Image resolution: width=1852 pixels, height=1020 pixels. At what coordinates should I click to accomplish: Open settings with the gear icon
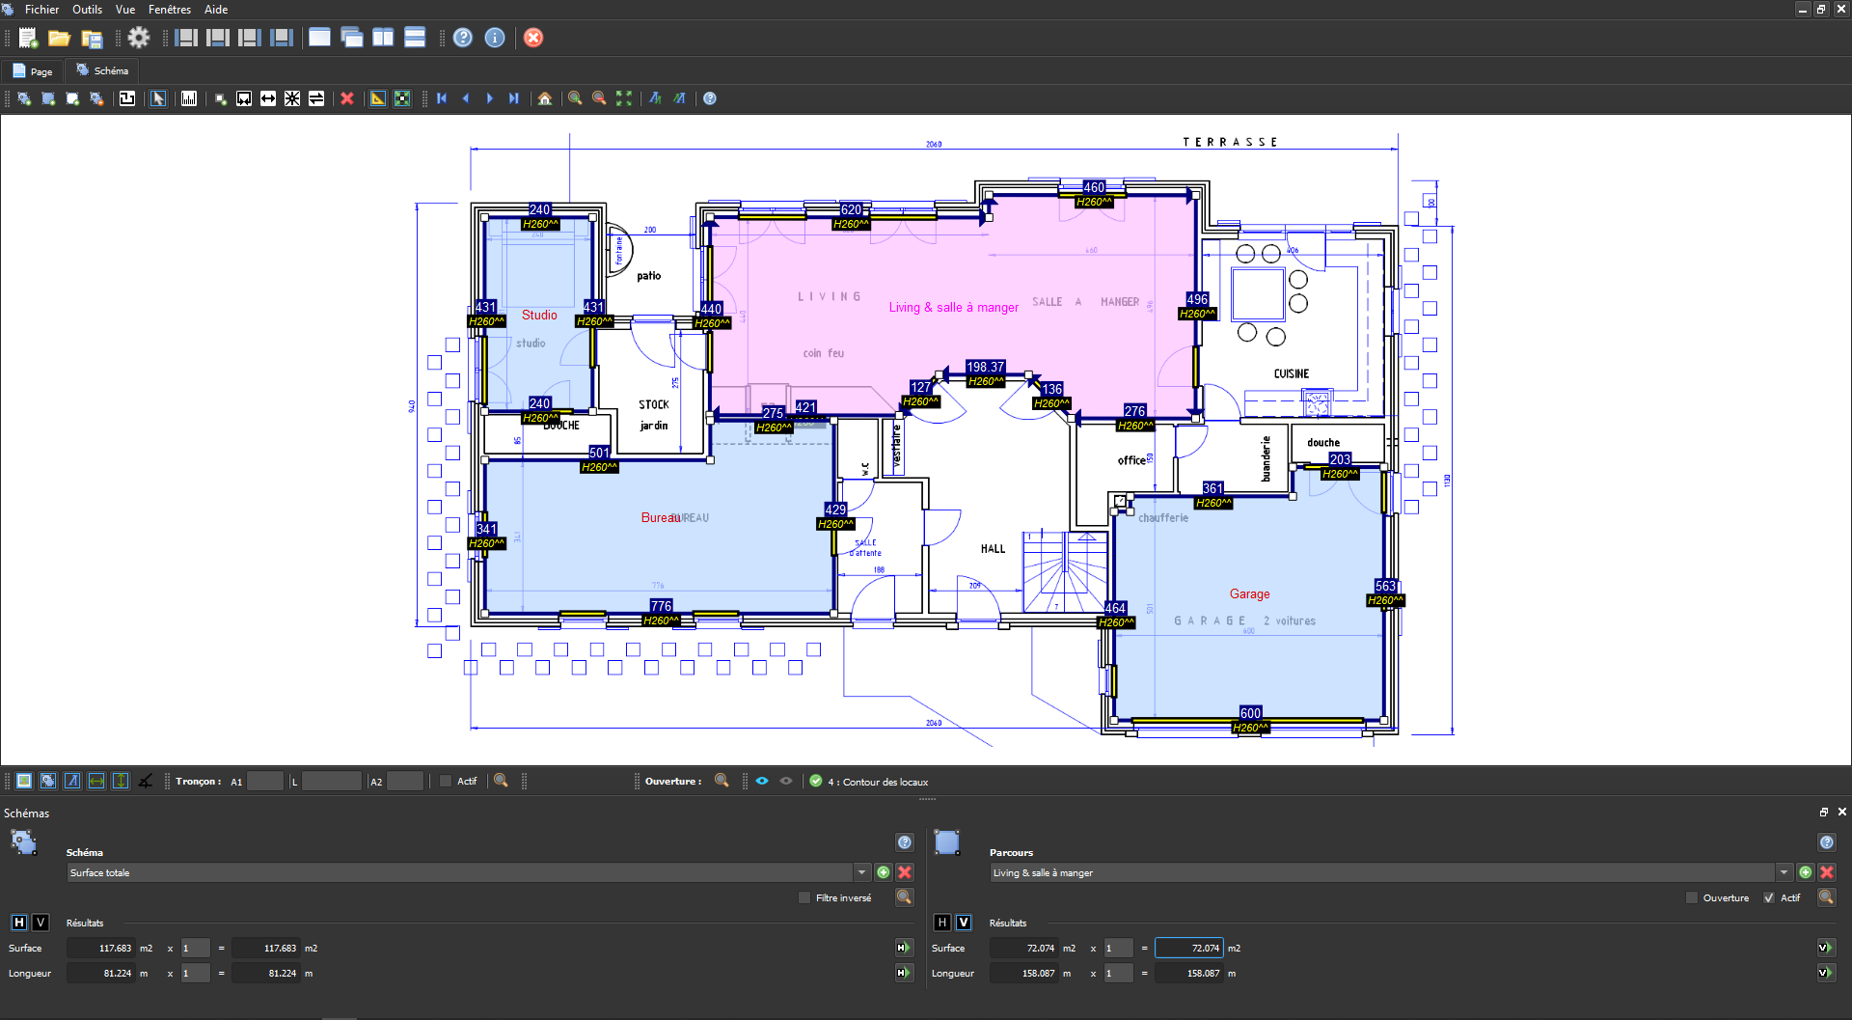click(x=139, y=38)
